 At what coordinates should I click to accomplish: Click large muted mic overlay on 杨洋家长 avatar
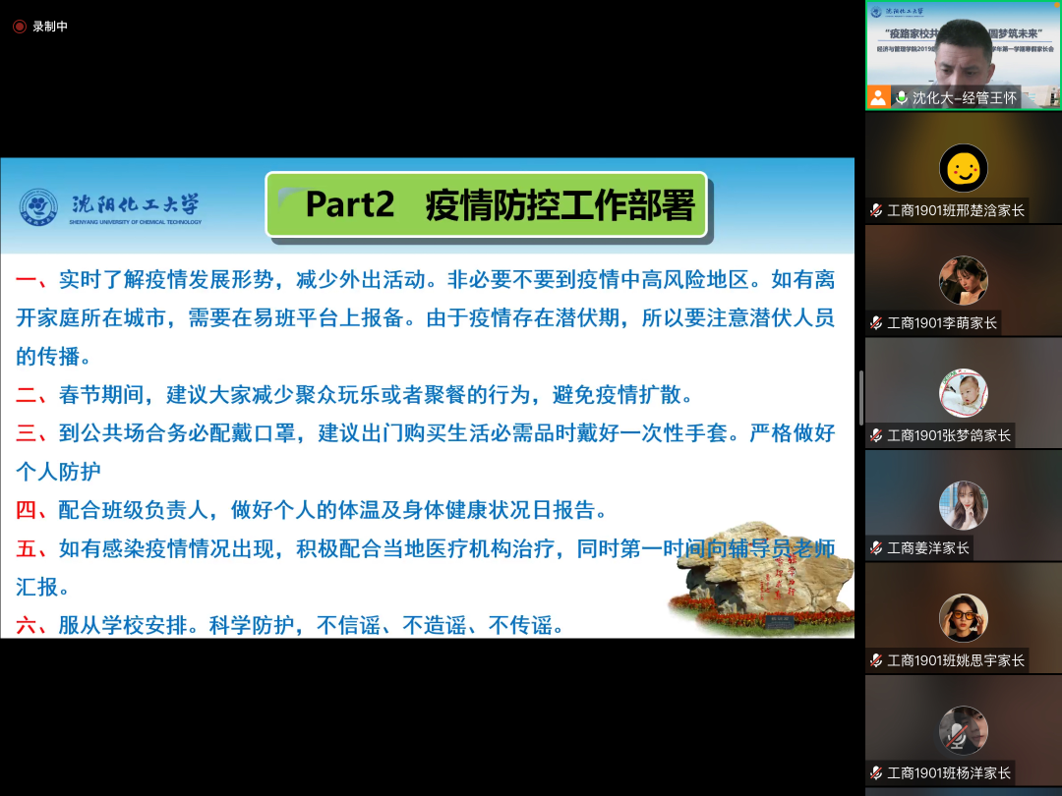pyautogui.click(x=963, y=731)
